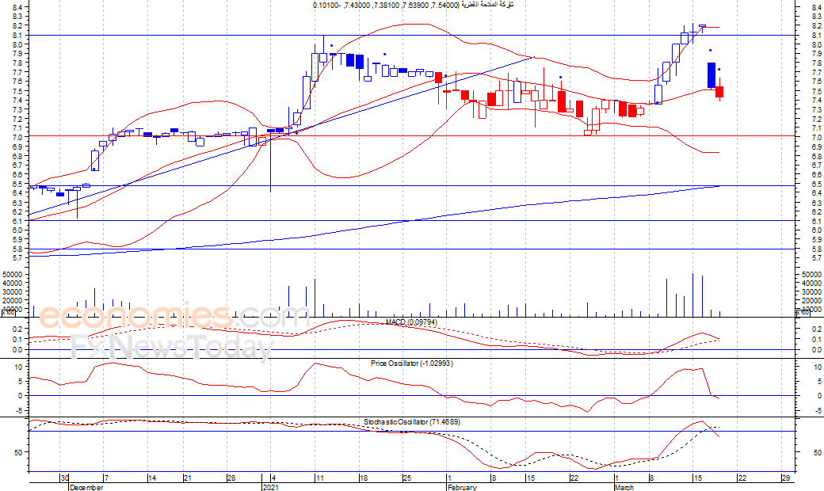
Task: Click the tall blue candle below the March peak
Action: coord(711,75)
